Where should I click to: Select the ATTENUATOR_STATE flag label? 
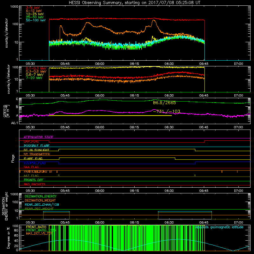(x=38, y=137)
